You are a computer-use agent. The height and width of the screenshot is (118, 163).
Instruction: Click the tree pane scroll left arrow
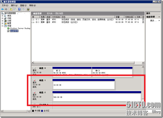point(2,111)
